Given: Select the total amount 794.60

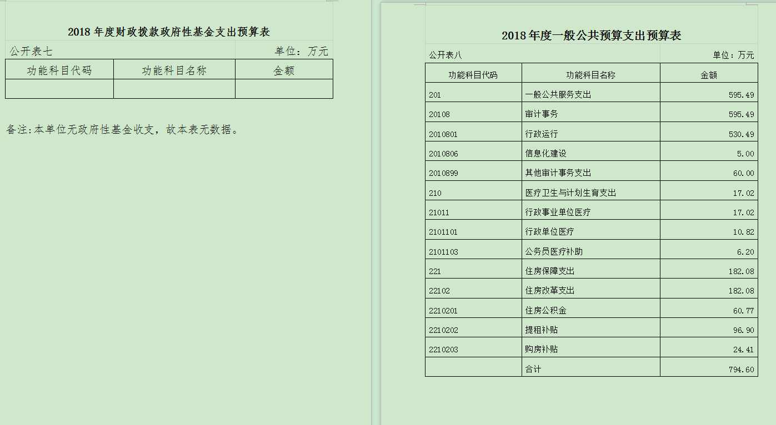Looking at the screenshot, I should 742,370.
